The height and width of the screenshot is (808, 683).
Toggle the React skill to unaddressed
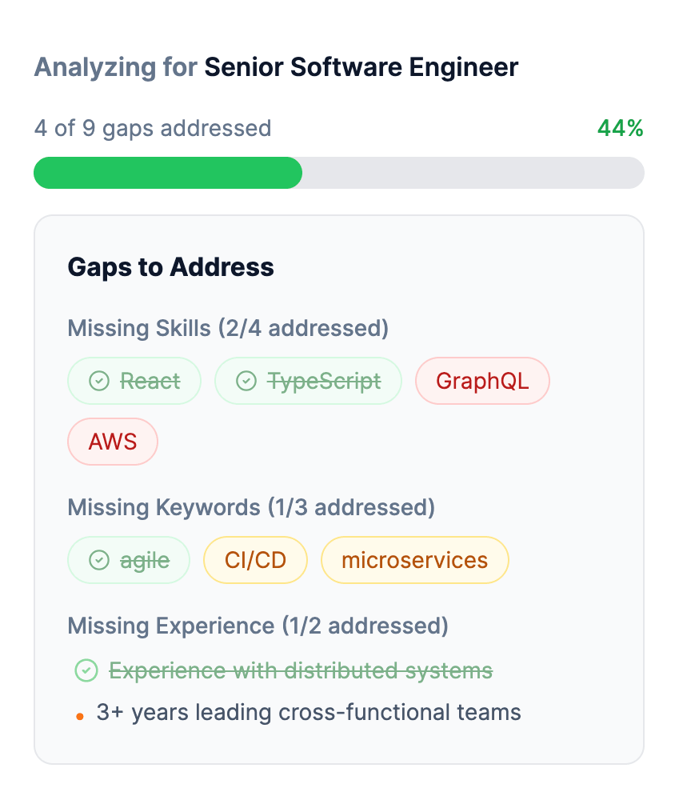pos(134,381)
